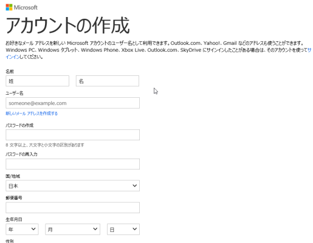Click the パスワードの作成 label
The width and height of the screenshot is (313, 243).
[x=19, y=125]
